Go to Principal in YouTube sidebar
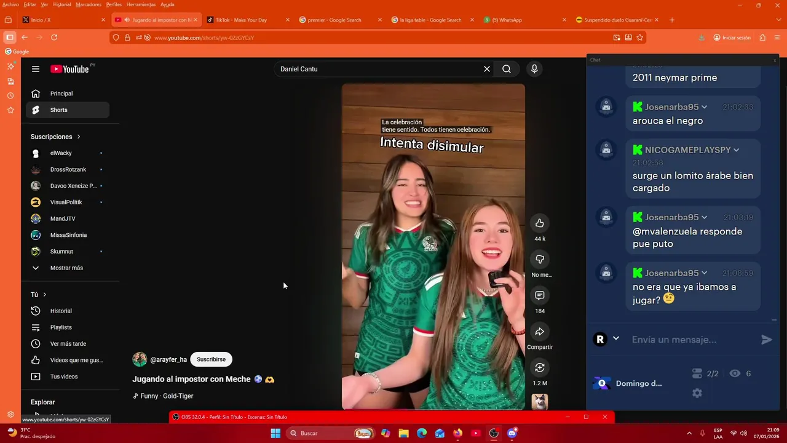 tap(68, 94)
